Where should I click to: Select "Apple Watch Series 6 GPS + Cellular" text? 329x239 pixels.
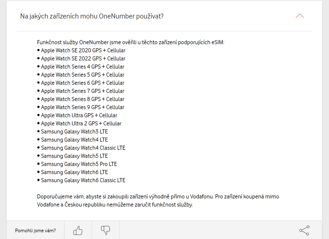82,83
